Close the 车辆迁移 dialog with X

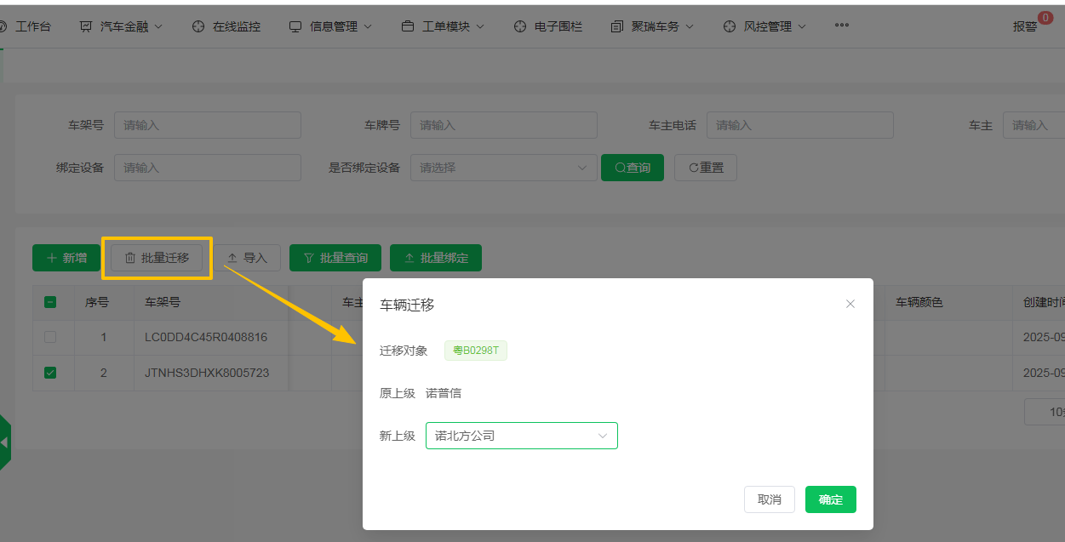(x=850, y=304)
